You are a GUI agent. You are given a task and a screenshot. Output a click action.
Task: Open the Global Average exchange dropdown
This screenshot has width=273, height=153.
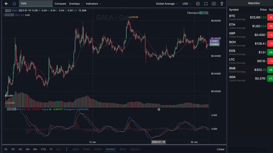pyautogui.click(x=167, y=4)
